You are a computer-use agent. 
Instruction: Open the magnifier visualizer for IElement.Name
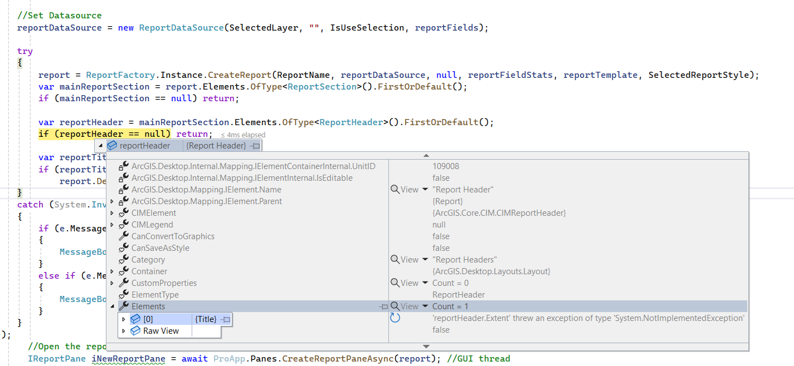394,189
